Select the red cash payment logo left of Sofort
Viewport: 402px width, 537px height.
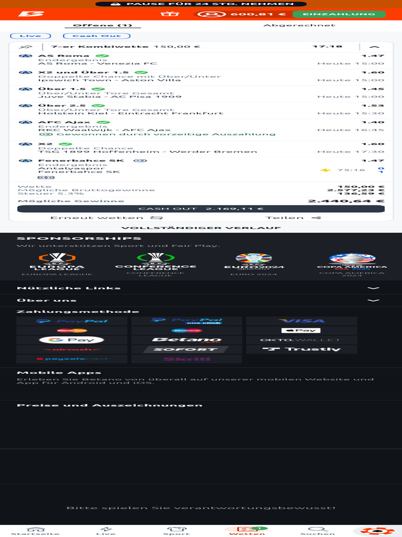pyautogui.click(x=72, y=349)
